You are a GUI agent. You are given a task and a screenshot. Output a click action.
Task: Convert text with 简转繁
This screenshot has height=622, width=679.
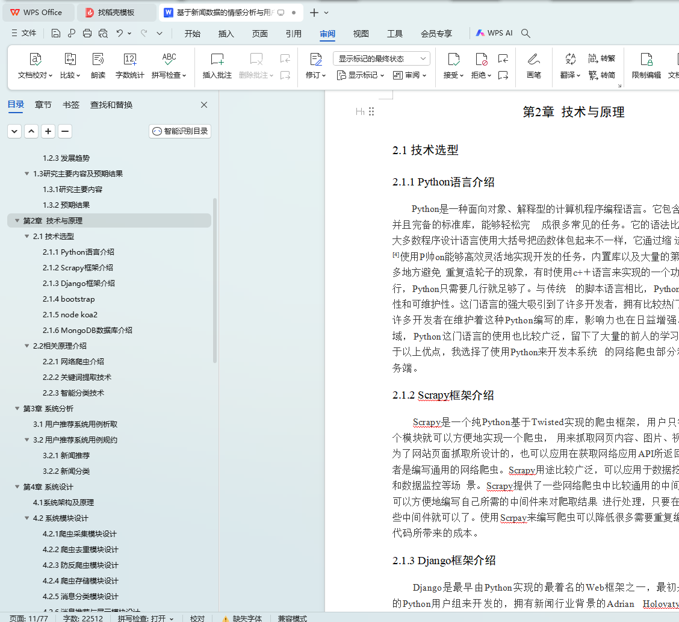(x=601, y=58)
